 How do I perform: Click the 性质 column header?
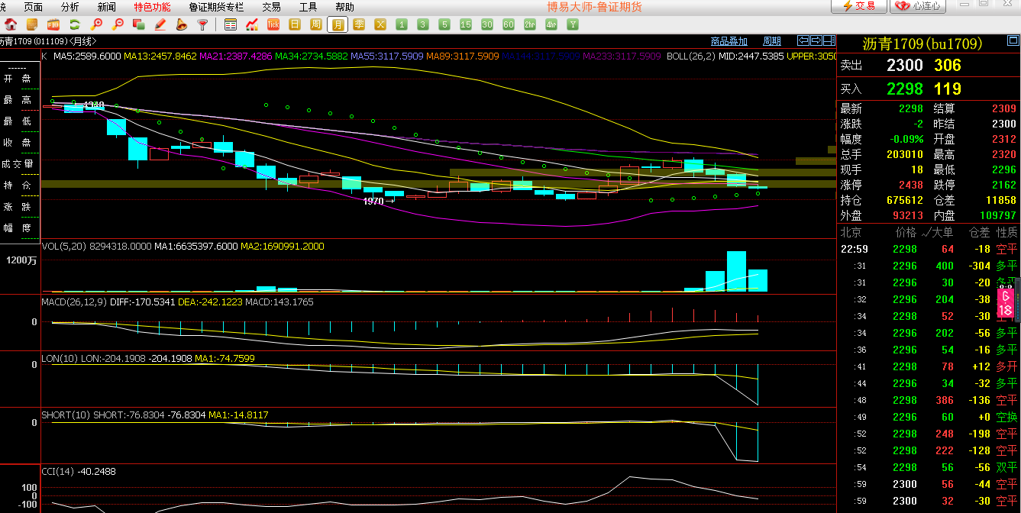[1006, 232]
